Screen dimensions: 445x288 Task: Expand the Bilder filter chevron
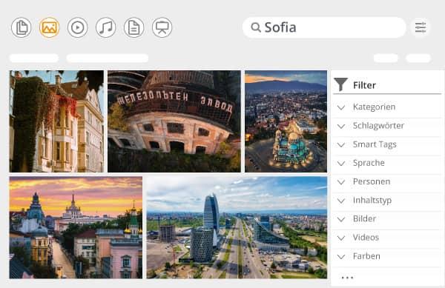(341, 219)
